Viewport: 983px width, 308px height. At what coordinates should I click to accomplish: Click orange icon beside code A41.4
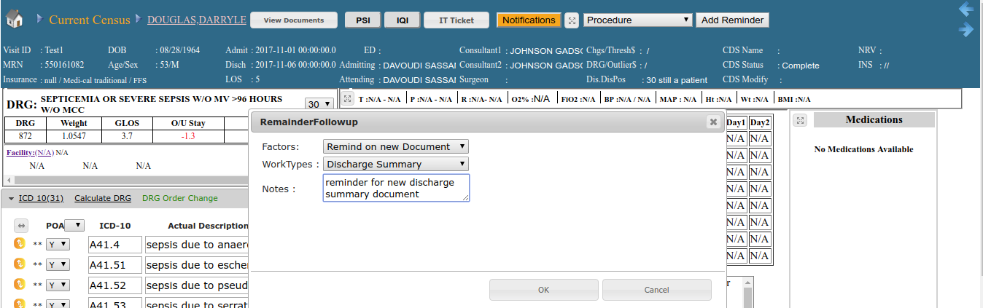(x=20, y=244)
